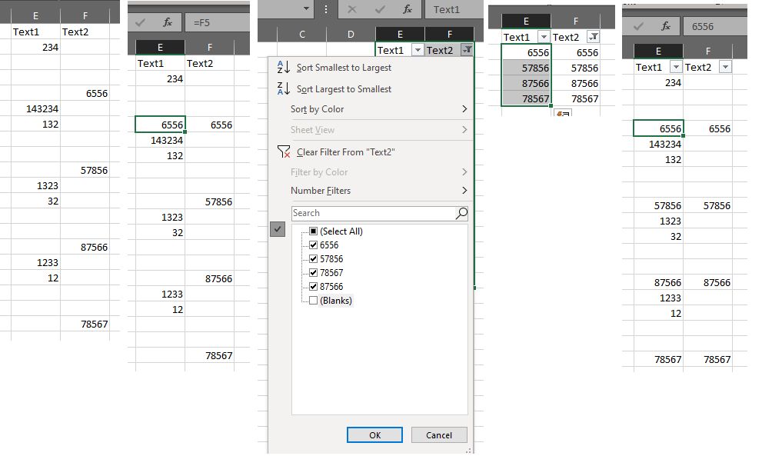Check the (Blanks) filter checkbox
The width and height of the screenshot is (762, 456).
coord(314,301)
